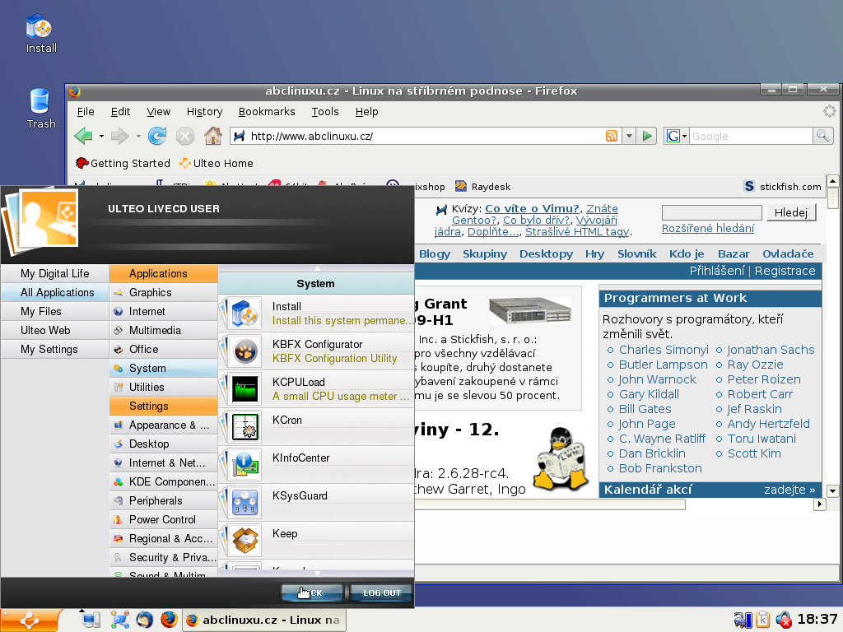Open the Edit menu in Firefox

[120, 112]
